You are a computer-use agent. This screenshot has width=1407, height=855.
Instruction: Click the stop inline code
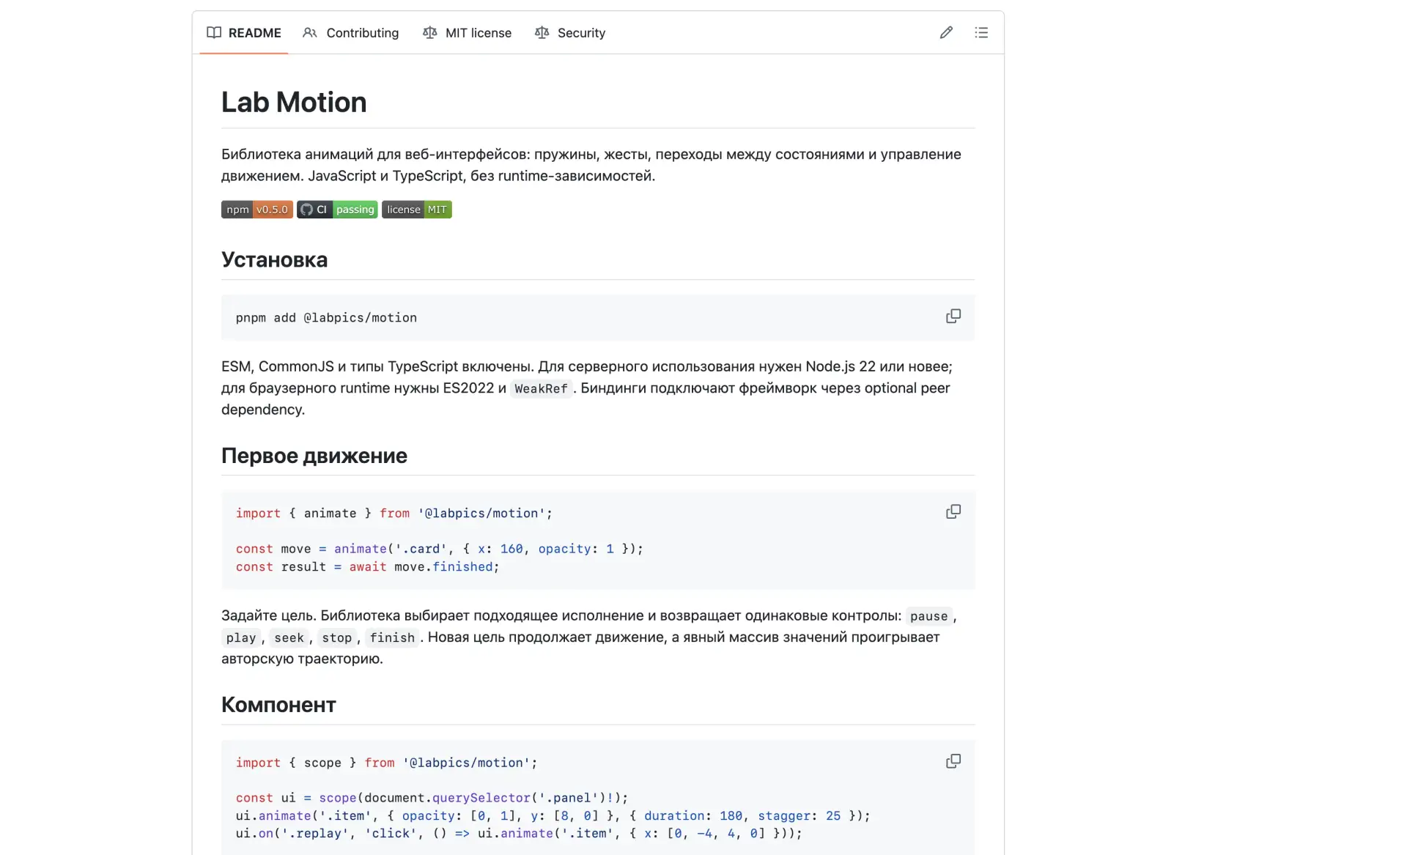click(336, 637)
